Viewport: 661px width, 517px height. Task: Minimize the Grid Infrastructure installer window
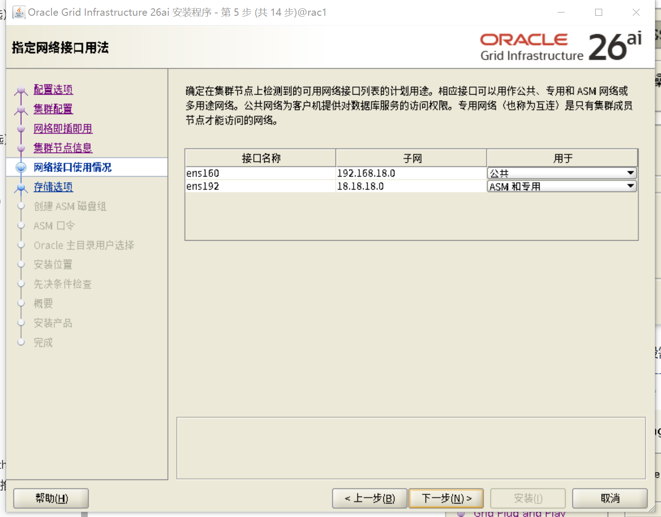click(561, 13)
